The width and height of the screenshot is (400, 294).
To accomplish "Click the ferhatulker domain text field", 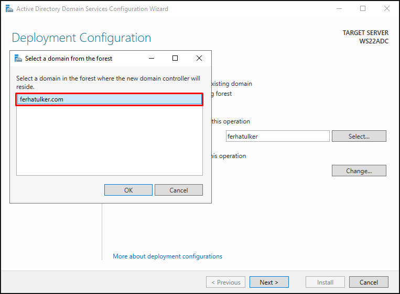I will 277,136.
